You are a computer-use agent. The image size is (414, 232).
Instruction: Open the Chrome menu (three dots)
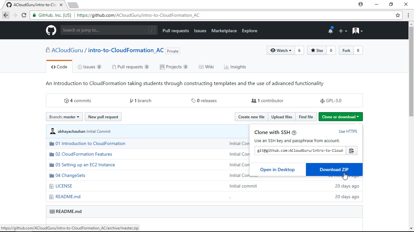409,15
